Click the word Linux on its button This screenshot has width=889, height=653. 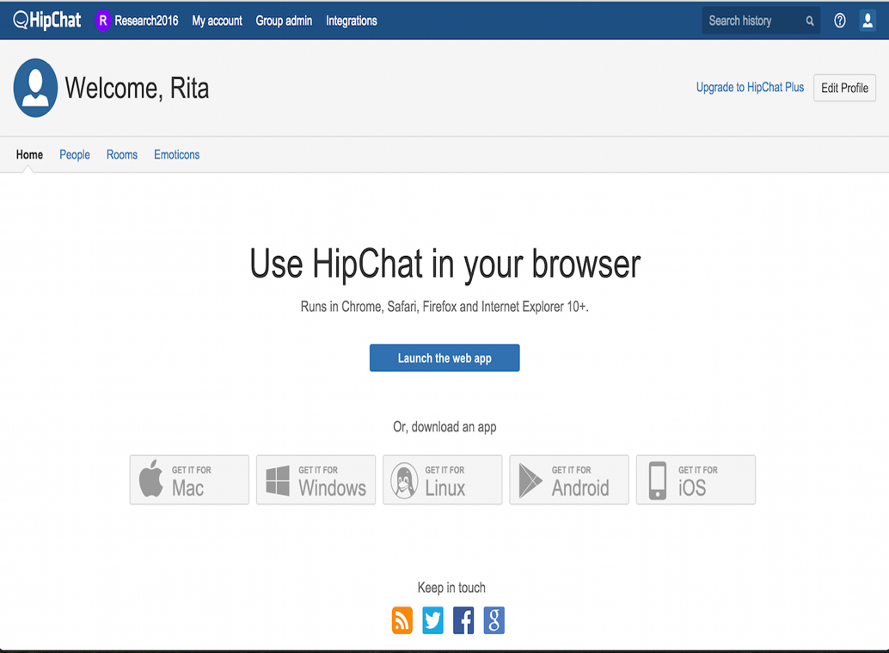[445, 488]
